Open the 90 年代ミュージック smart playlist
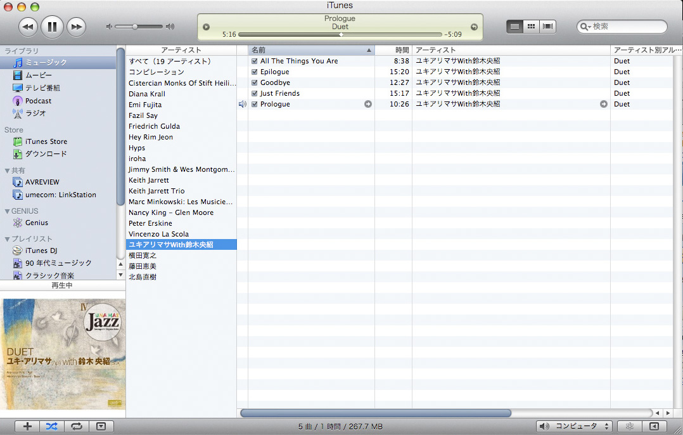The width and height of the screenshot is (683, 435). [52, 263]
